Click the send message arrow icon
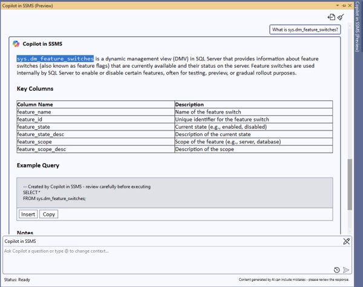Image resolution: width=363 pixels, height=287 pixels. pyautogui.click(x=346, y=269)
